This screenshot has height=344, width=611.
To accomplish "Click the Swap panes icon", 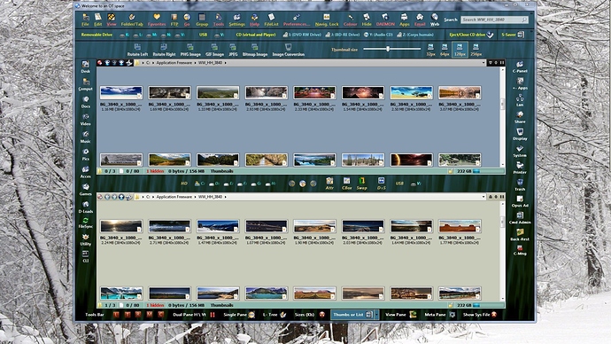I will pos(361,184).
